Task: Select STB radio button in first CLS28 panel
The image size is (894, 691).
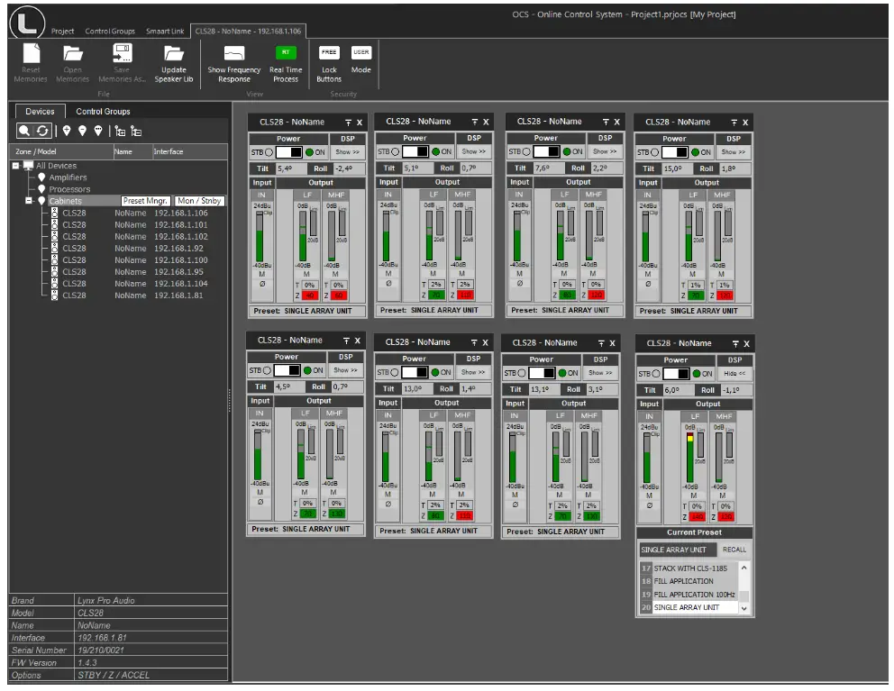Action: coord(267,152)
